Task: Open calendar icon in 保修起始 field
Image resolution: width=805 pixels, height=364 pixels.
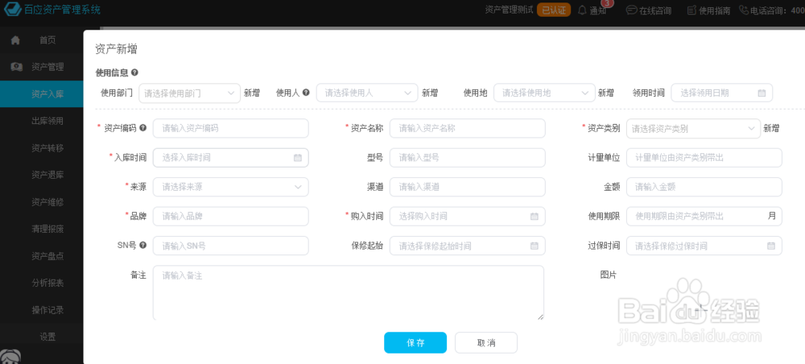Action: 535,246
